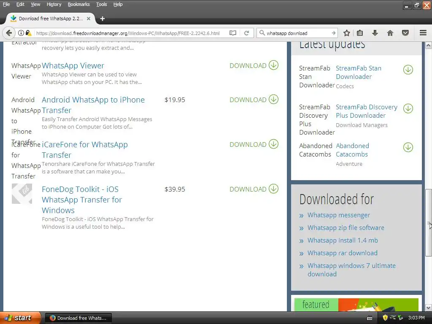Open FoneDog Toolkit iOS WhatsApp Transfer link
432x324 pixels.
82,200
